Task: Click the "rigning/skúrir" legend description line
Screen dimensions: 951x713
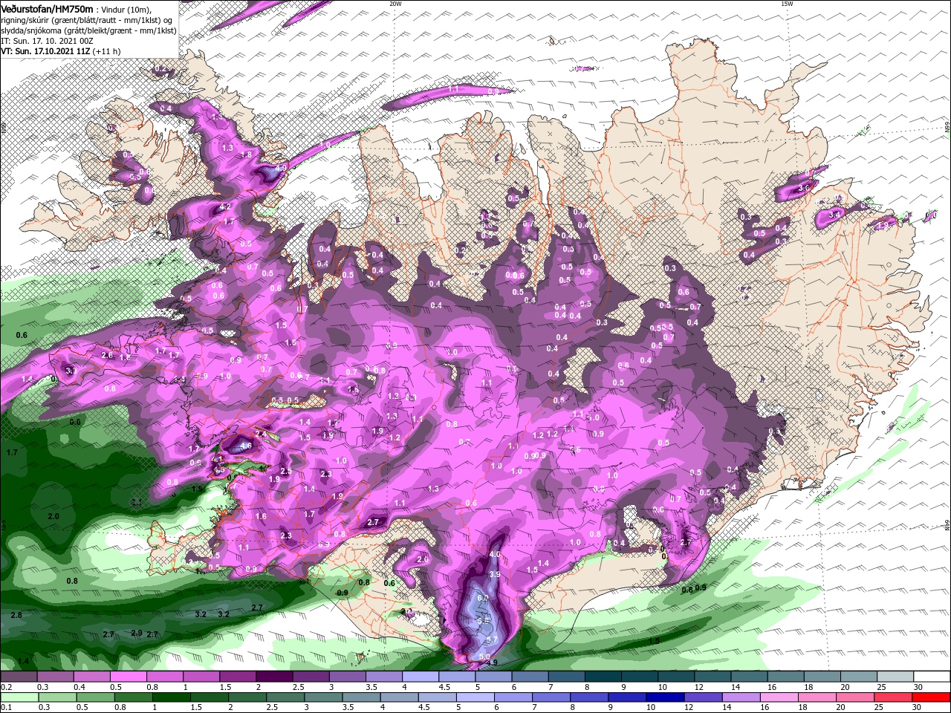Action: (x=88, y=19)
